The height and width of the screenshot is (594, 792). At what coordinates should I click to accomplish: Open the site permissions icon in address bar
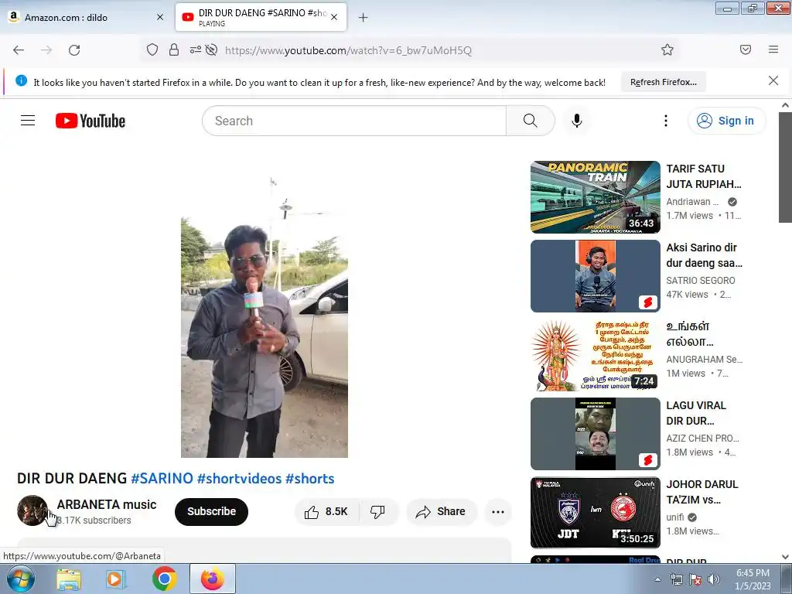pyautogui.click(x=196, y=49)
